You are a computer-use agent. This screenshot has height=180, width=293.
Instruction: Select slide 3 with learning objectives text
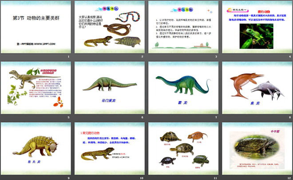coord(183,27)
